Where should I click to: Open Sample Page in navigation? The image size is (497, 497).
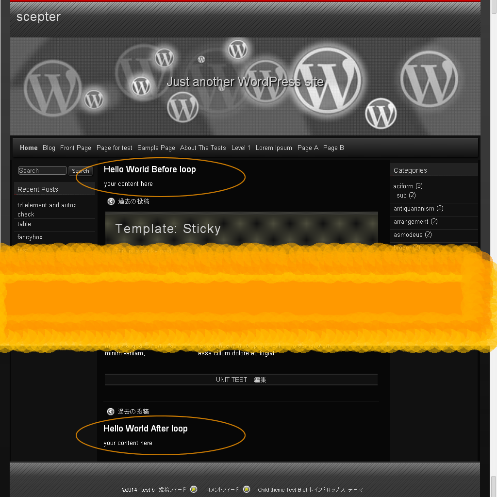tap(156, 148)
